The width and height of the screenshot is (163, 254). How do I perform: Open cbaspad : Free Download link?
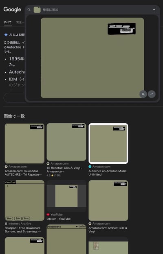point(23,229)
